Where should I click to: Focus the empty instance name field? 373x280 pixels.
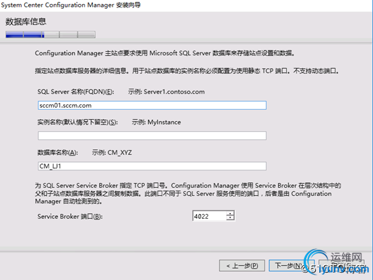[152, 135]
